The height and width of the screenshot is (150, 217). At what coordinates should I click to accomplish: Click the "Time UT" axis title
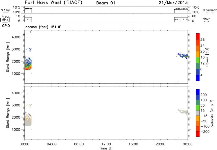coord(106,148)
